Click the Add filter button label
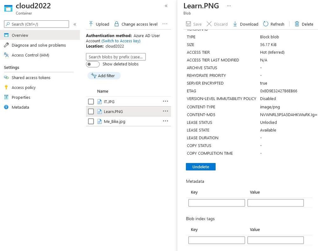The width and height of the screenshot is (318, 251). point(106,76)
